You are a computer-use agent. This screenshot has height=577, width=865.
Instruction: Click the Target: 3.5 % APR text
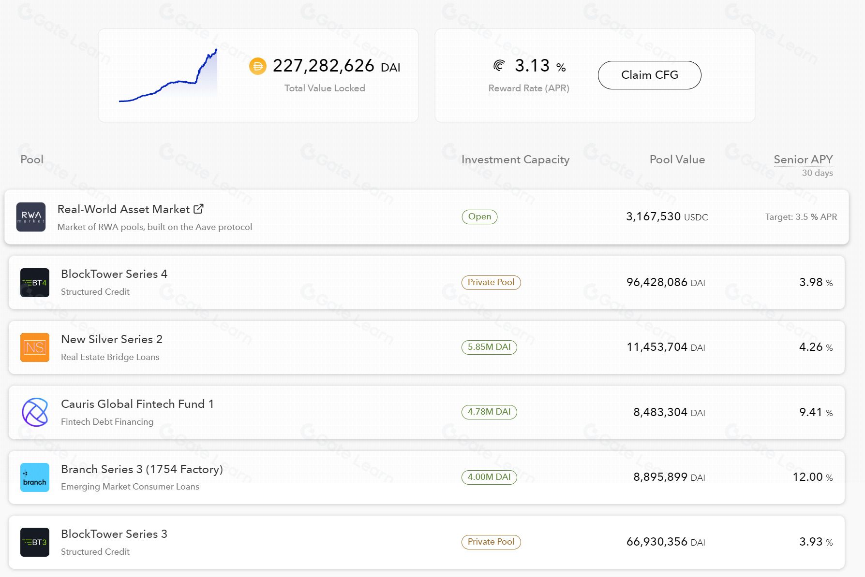pyautogui.click(x=801, y=217)
